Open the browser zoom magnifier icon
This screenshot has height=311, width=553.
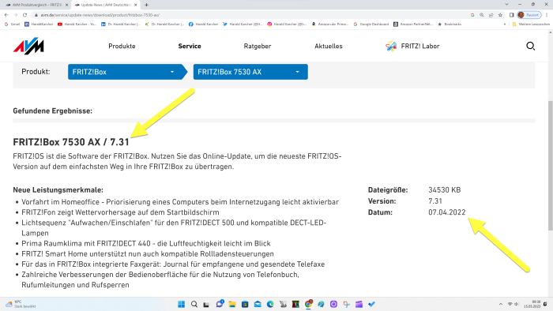pyautogui.click(x=482, y=15)
